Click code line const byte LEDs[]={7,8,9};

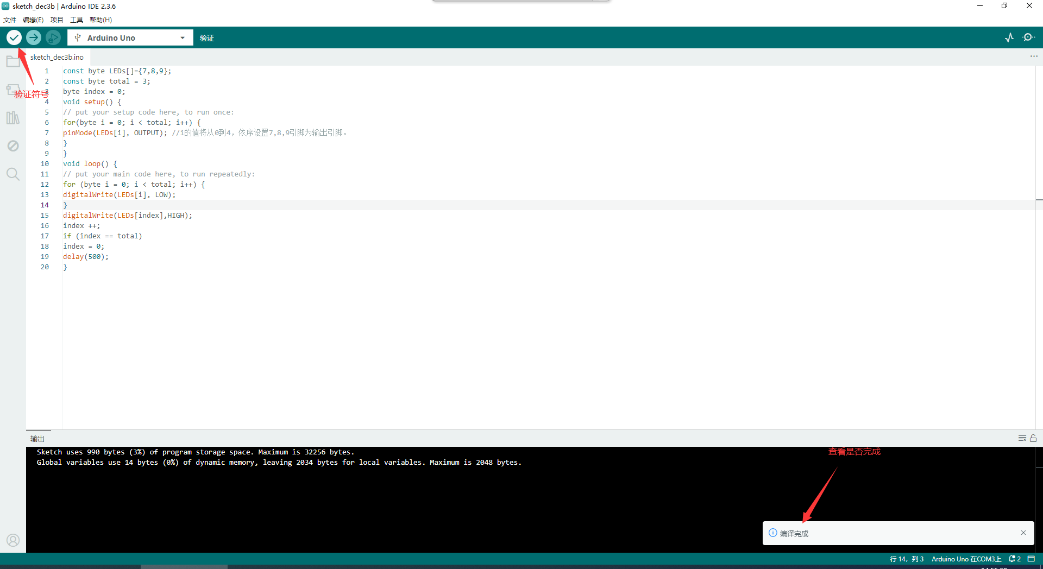tap(117, 71)
